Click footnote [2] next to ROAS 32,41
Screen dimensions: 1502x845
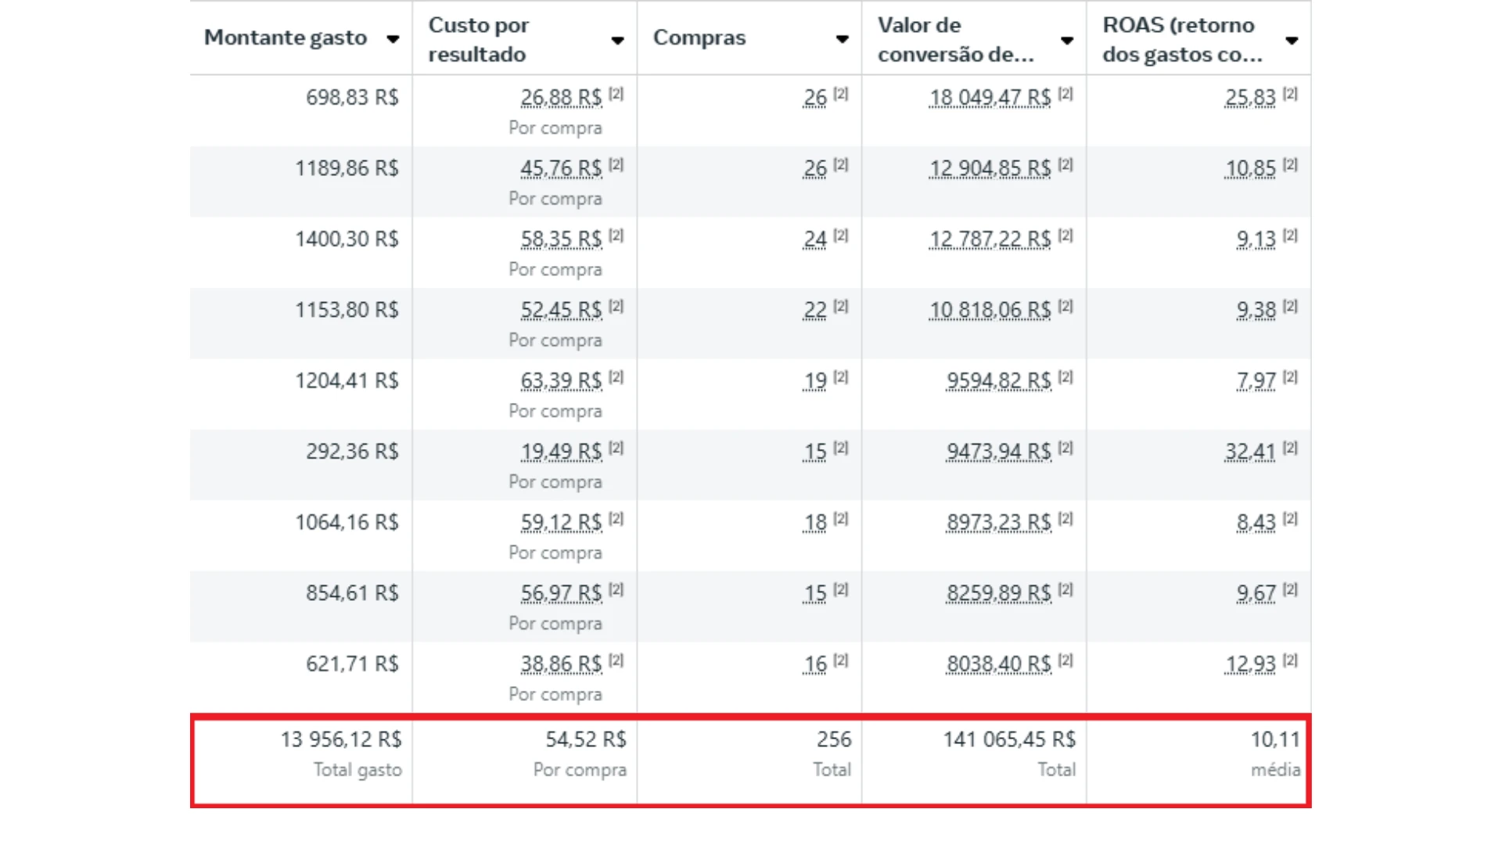click(1290, 448)
